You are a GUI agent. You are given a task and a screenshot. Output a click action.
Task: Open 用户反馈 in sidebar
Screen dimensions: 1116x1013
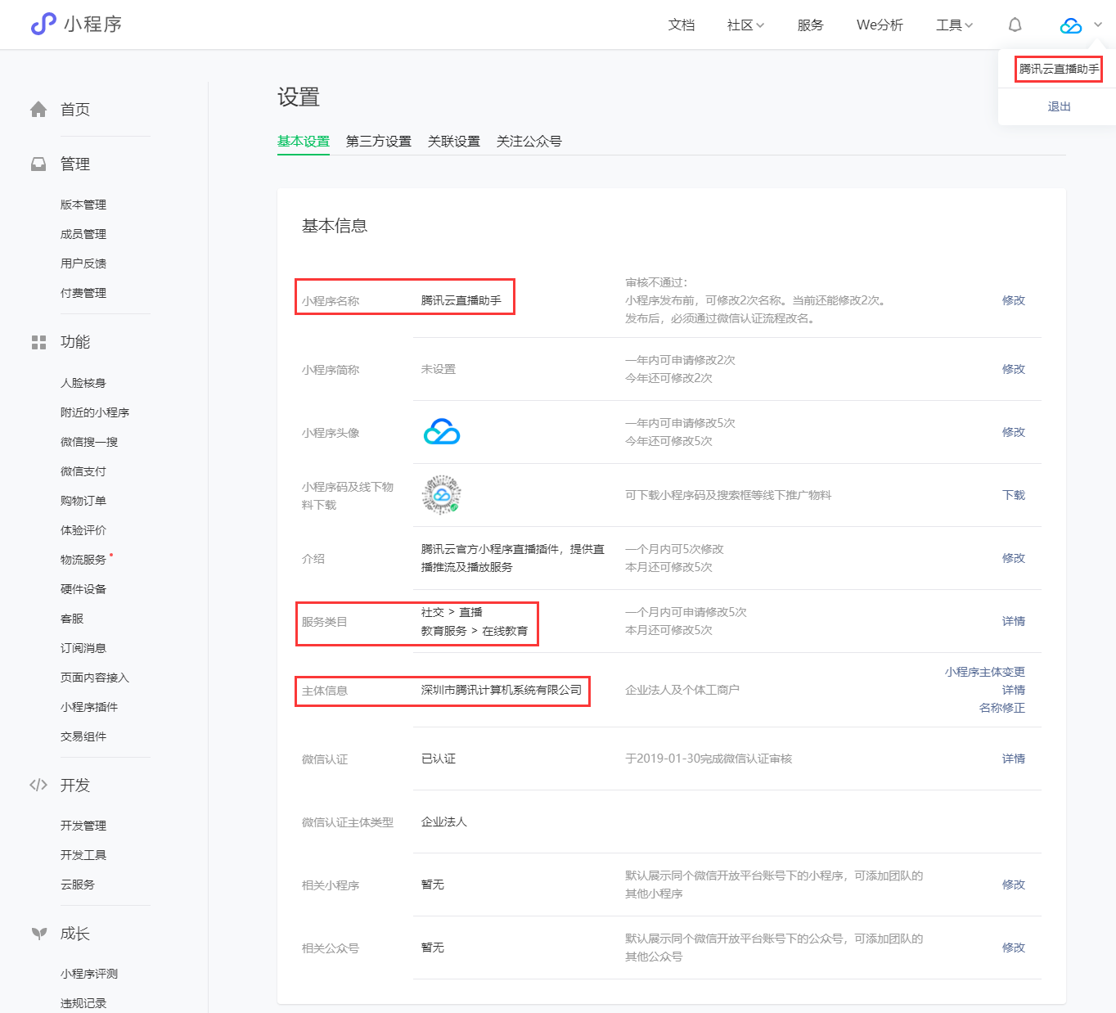coord(83,263)
